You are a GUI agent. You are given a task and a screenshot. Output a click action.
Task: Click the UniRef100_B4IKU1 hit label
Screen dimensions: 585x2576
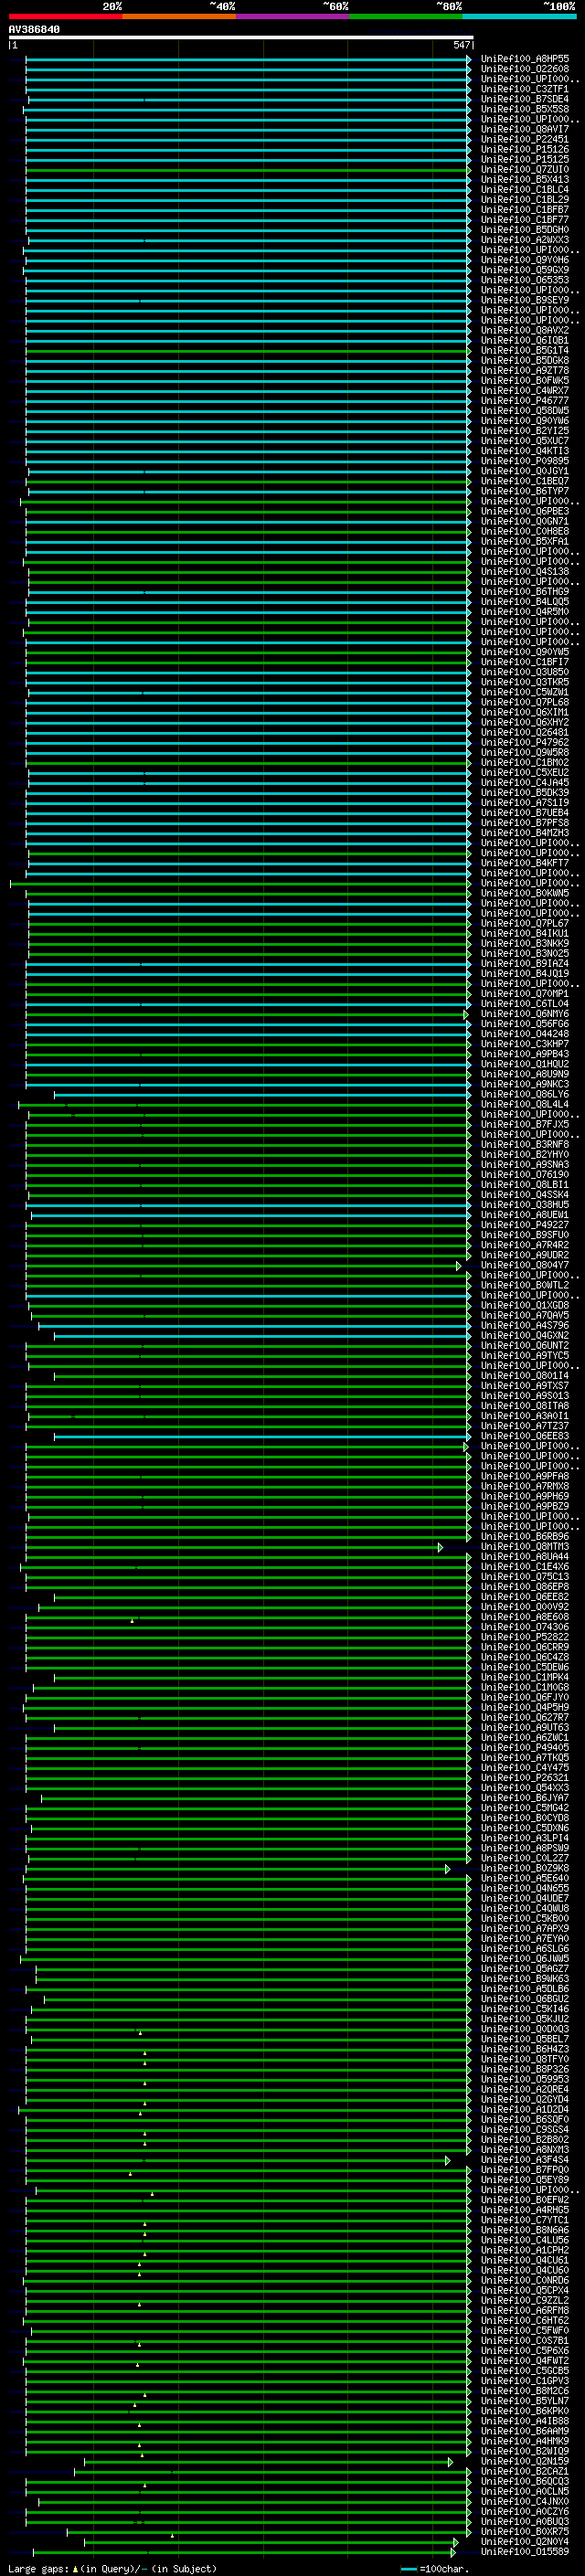tap(525, 933)
